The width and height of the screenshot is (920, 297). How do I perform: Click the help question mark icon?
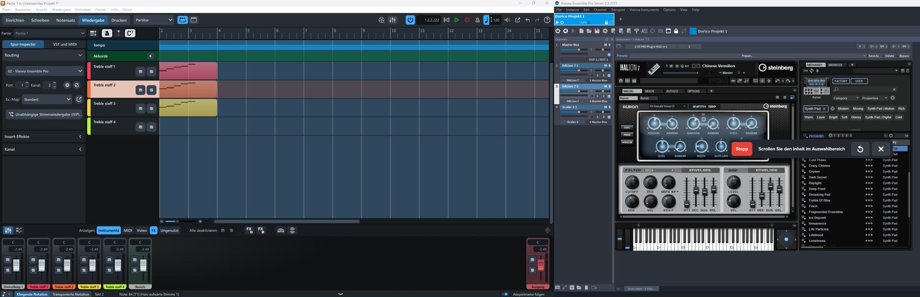tap(547, 20)
